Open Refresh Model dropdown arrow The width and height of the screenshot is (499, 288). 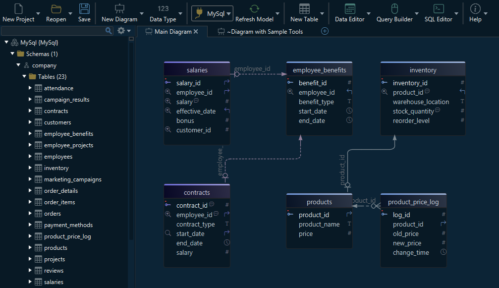click(277, 14)
